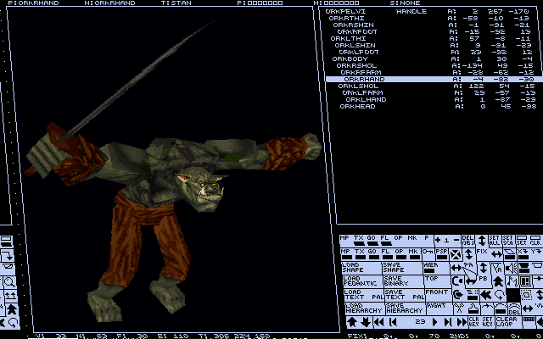Click the scissors cut icon
Viewport: 543px width, 339px height.
[x=459, y=308]
